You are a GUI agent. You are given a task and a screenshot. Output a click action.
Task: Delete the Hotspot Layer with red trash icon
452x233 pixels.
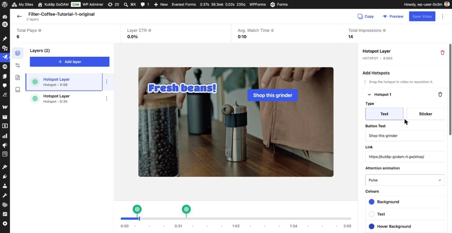point(442,53)
